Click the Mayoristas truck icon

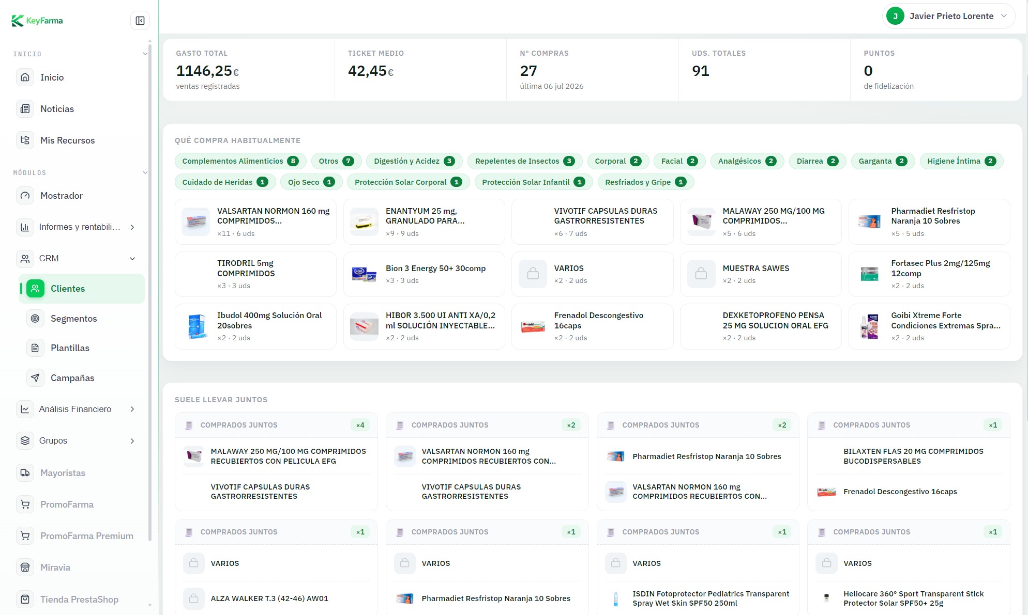(x=25, y=473)
